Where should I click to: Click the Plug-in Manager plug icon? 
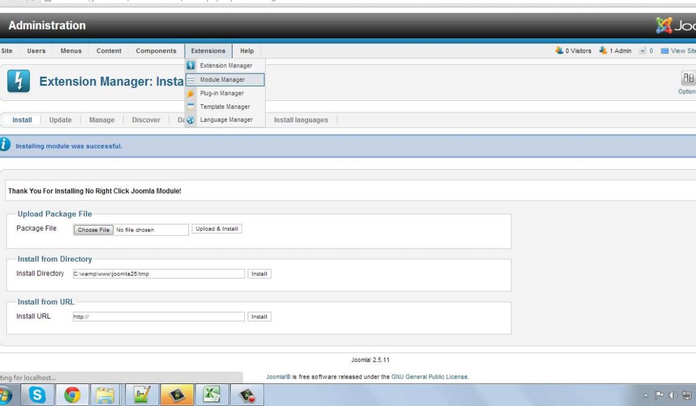point(190,93)
